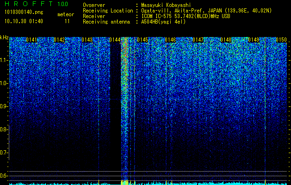Click the 0149 time marker

pyautogui.click(x=254, y=40)
